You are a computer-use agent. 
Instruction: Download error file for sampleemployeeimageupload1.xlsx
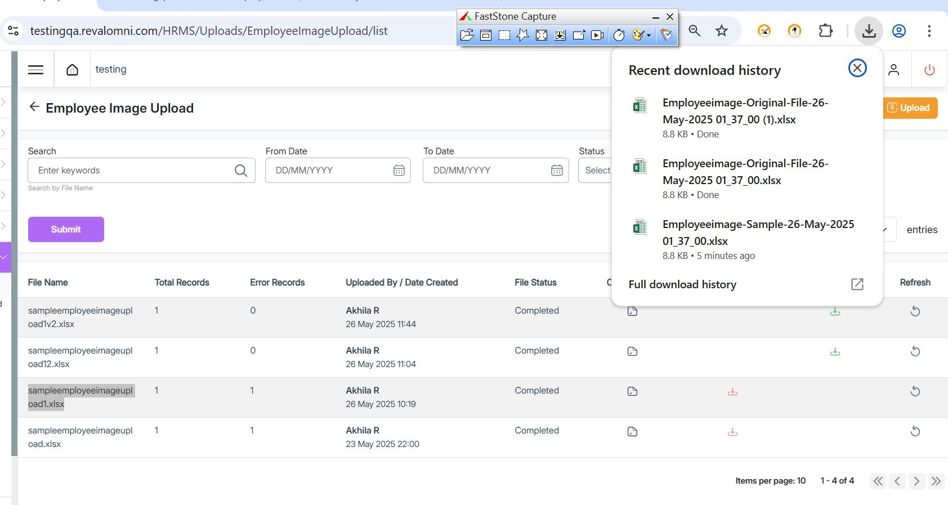tap(732, 392)
